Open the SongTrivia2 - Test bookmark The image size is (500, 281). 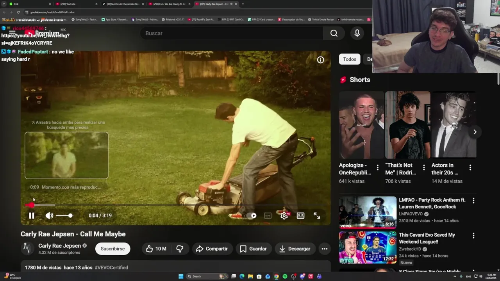pos(84,20)
